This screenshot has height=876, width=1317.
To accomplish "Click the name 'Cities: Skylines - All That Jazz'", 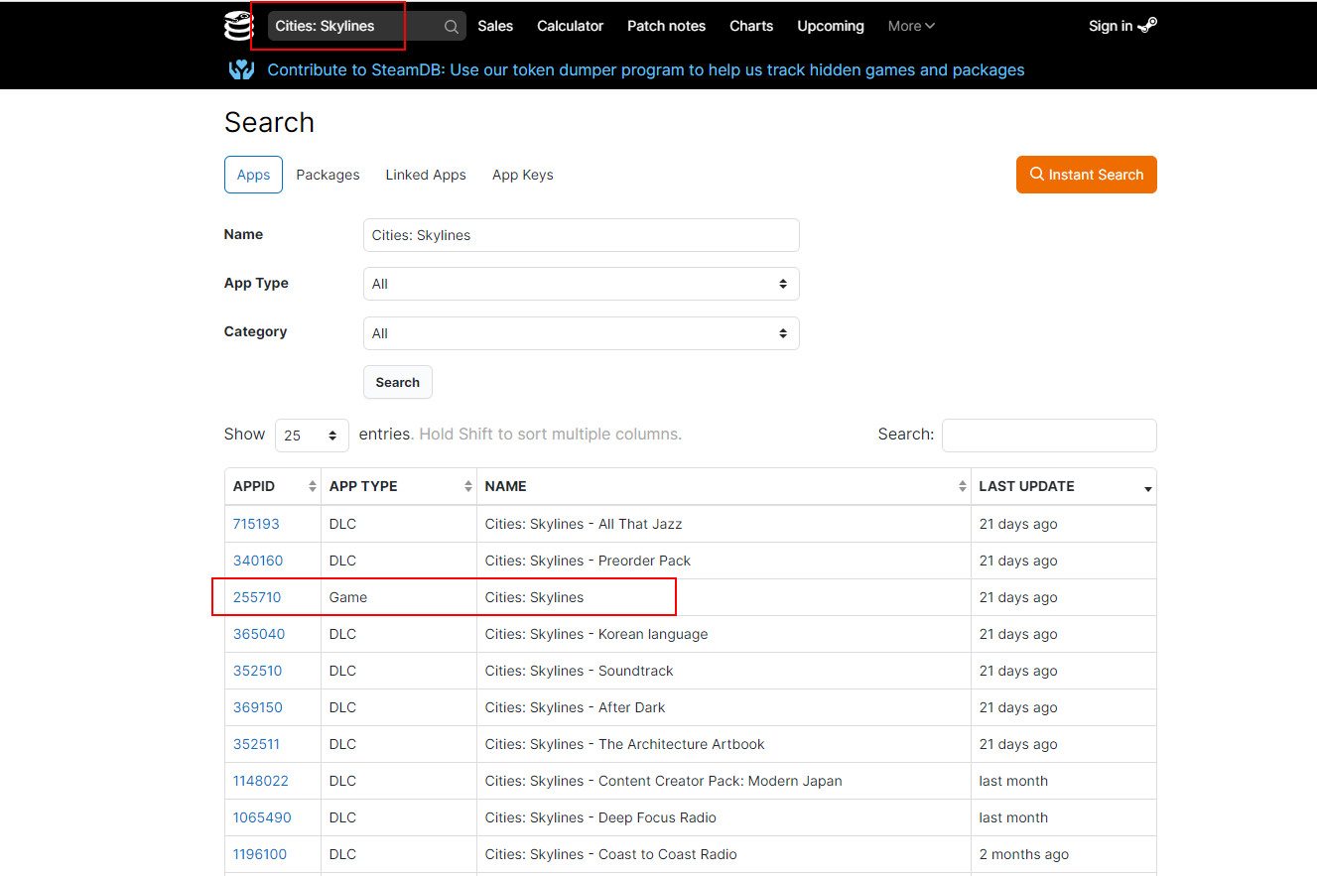I will pos(584,524).
